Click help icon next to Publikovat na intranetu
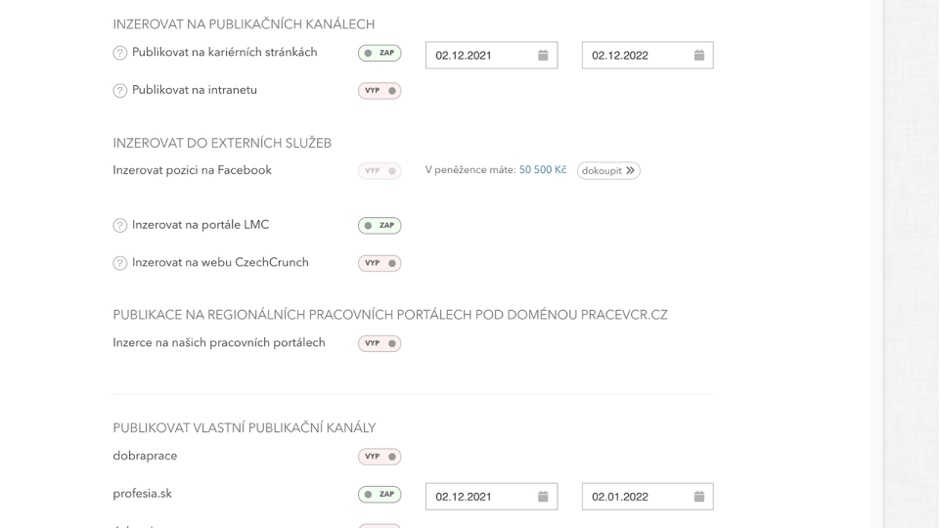 (120, 91)
